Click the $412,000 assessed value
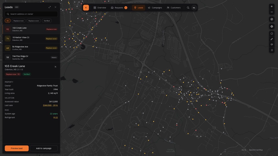 pyautogui.click(x=53, y=102)
